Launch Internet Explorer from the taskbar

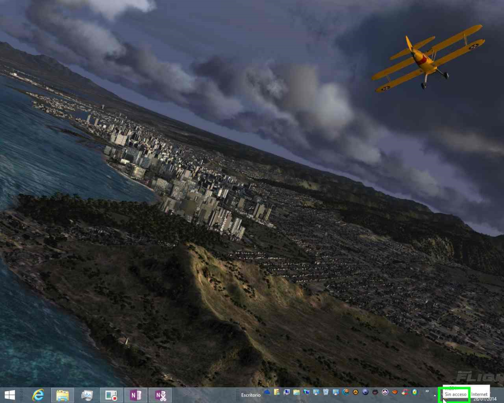pos(38,395)
